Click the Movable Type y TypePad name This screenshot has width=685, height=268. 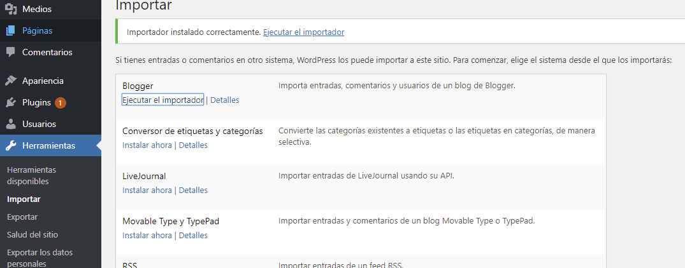[x=170, y=222]
